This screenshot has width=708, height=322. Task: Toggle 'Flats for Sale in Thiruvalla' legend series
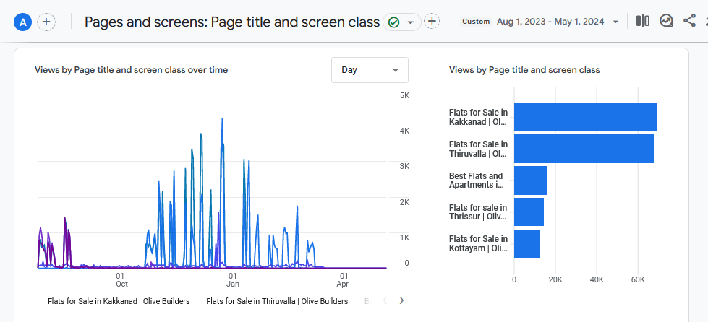[277, 301]
